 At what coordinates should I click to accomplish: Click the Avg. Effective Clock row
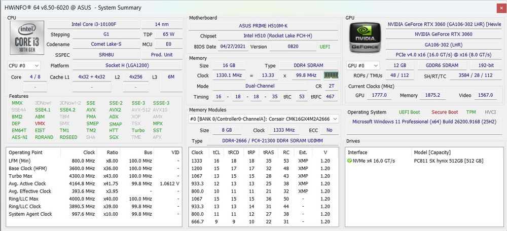(94, 191)
